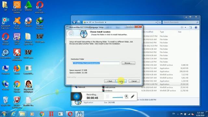Open the HP folder desktop icon

click(x=6, y=6)
